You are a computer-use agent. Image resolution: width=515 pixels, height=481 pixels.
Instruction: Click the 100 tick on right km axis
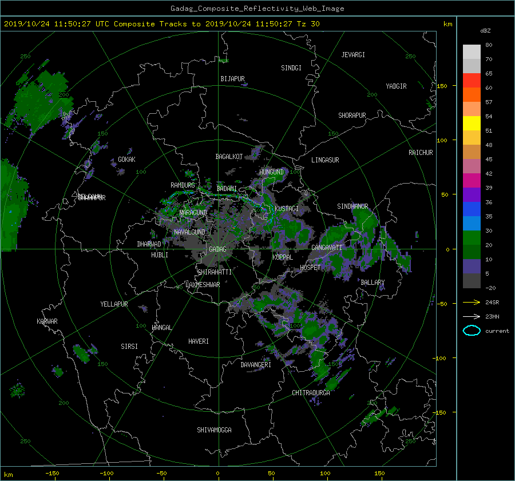point(442,140)
